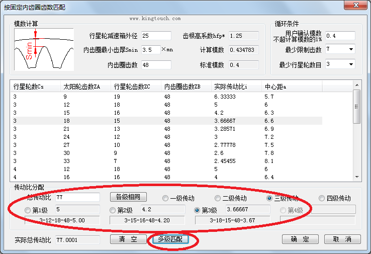Click the 中心距a column header

coord(292,87)
